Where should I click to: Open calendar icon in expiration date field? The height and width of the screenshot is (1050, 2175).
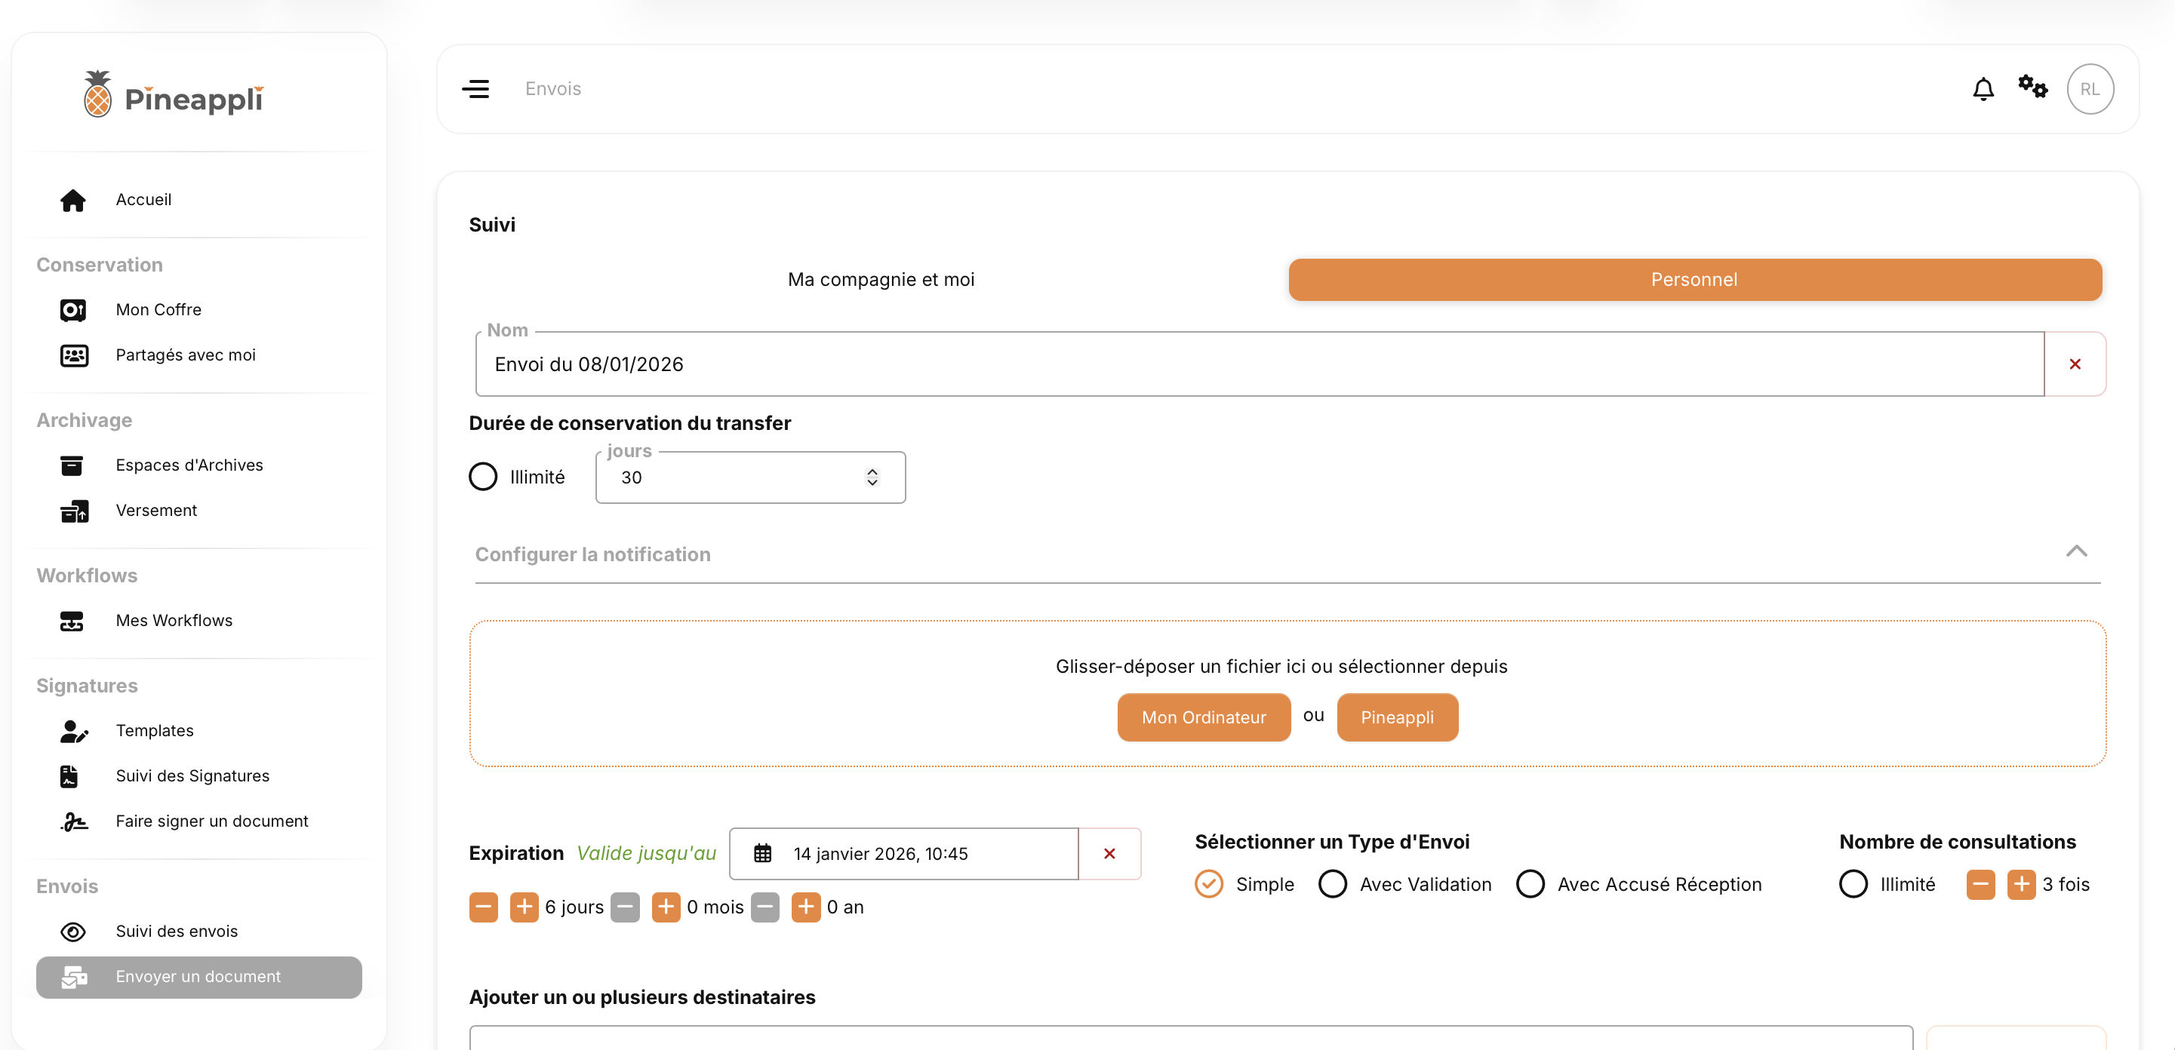point(762,853)
